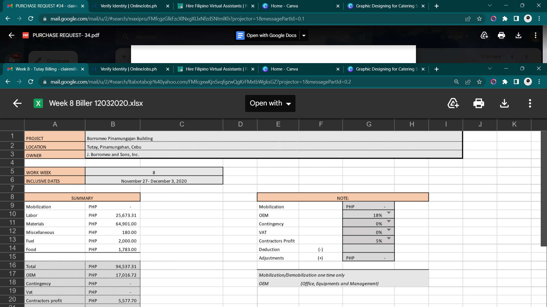This screenshot has width=547, height=307.
Task: Add Week 8 Biller file to Drive
Action: click(x=453, y=103)
